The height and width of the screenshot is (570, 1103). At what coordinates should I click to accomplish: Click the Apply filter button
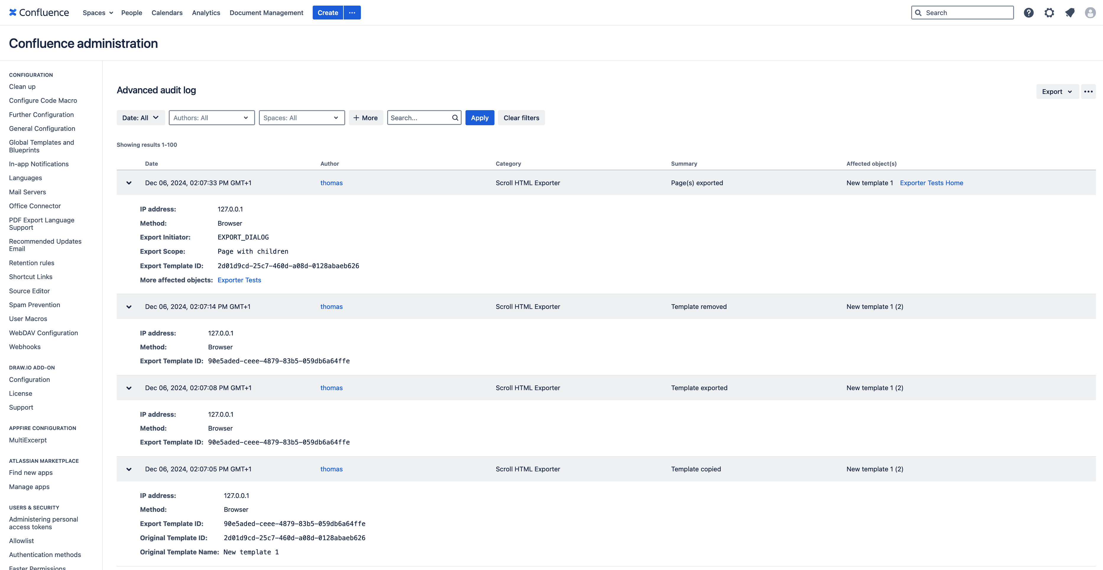tap(480, 118)
